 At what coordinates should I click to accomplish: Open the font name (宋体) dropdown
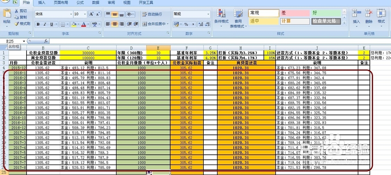(x=71, y=14)
